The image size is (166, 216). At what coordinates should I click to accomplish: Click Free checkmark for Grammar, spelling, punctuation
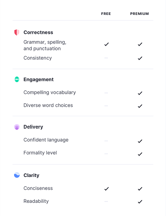[x=107, y=44]
